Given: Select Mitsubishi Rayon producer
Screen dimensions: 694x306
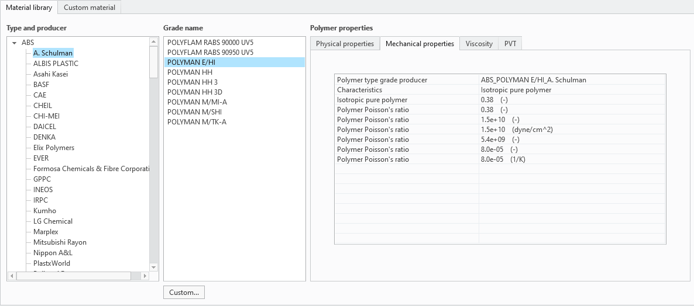Looking at the screenshot, I should 60,242.
